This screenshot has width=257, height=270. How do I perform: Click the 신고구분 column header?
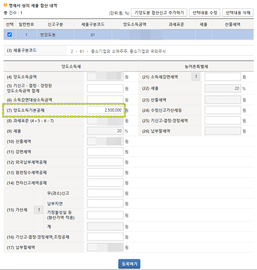(x=56, y=24)
